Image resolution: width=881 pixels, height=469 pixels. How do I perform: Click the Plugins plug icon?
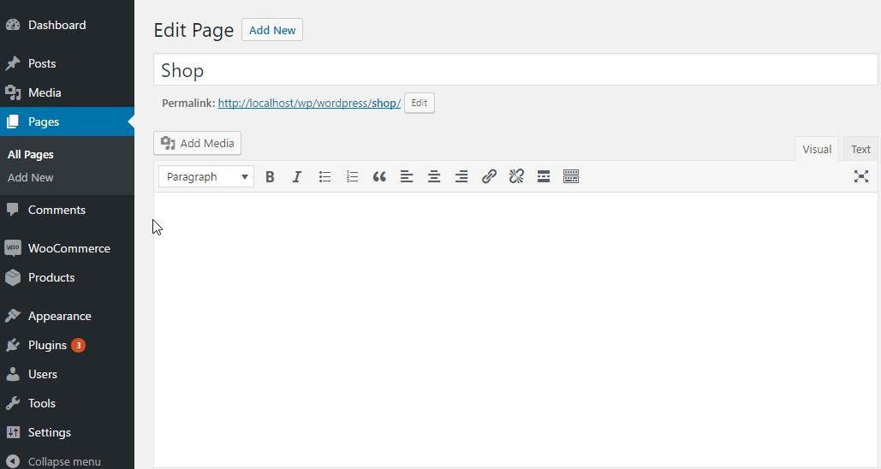[x=13, y=345]
